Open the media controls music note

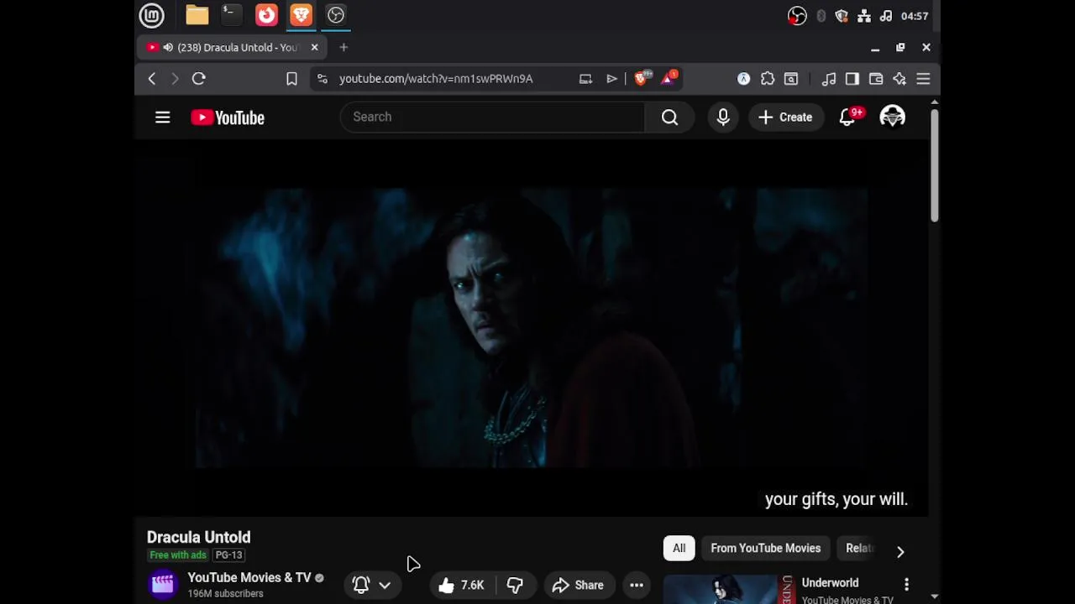point(829,79)
